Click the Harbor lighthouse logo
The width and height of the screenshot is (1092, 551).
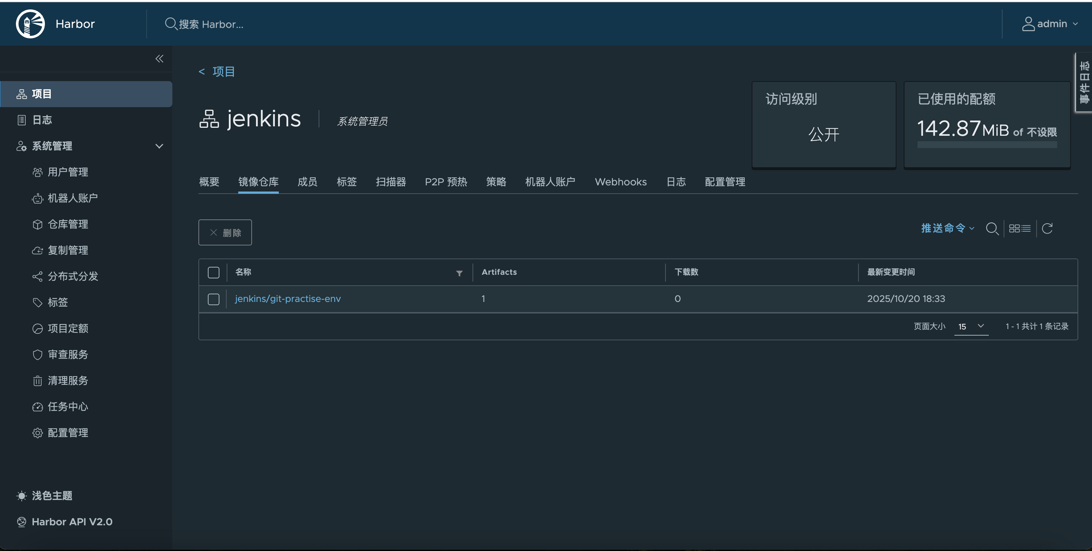30,24
